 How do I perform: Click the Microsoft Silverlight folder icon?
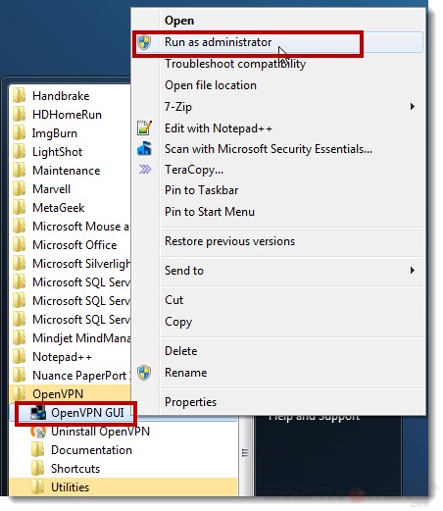(19, 264)
